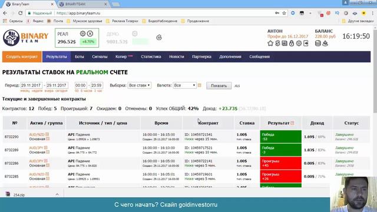Image resolution: width=377 pixels, height=212 pixels.
Task: Open the Сообщения menu item
Action: coord(259,57)
